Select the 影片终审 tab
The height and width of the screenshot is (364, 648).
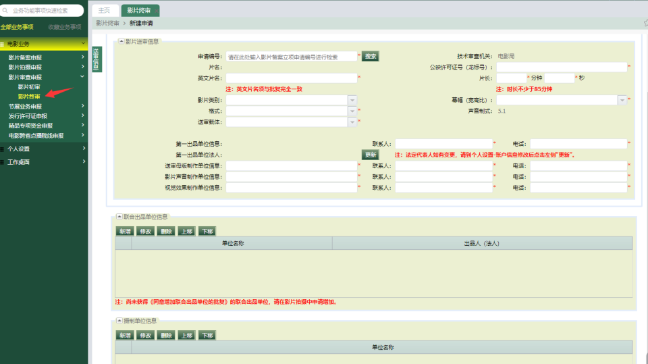tap(139, 10)
